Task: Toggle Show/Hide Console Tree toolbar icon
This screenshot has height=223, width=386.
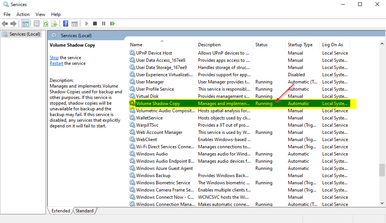Action: 25,24
